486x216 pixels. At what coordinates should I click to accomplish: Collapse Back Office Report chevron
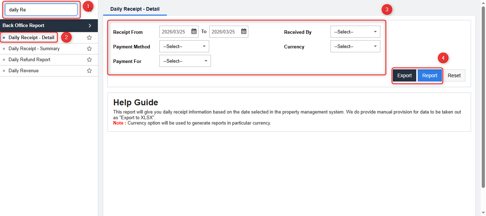90,26
